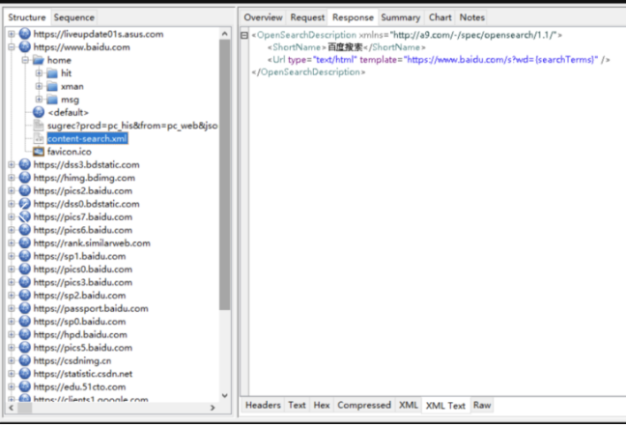626x427 pixels.
Task: Click the content-search.xml file icon
Action: 39,138
